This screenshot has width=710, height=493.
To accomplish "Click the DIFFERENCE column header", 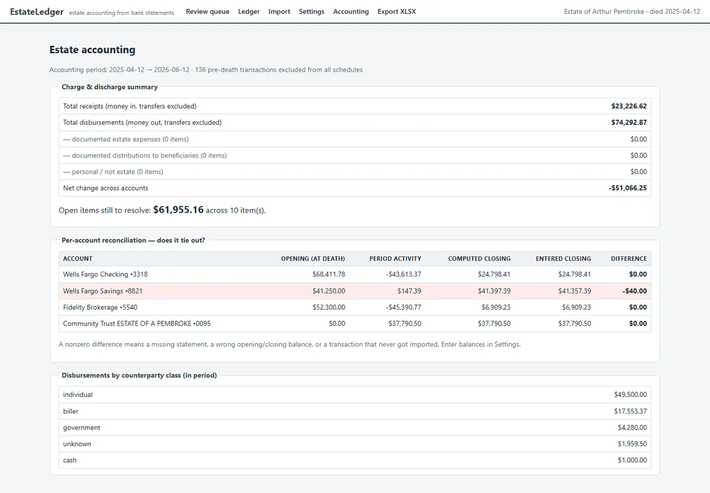I will point(629,259).
